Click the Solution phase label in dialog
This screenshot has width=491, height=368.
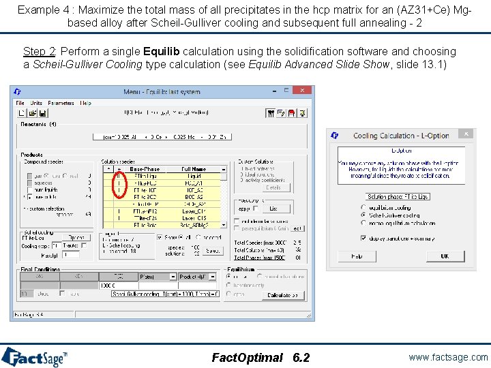[x=398, y=196]
